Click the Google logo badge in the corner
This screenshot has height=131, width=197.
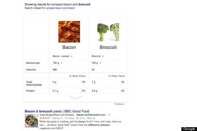189,129
